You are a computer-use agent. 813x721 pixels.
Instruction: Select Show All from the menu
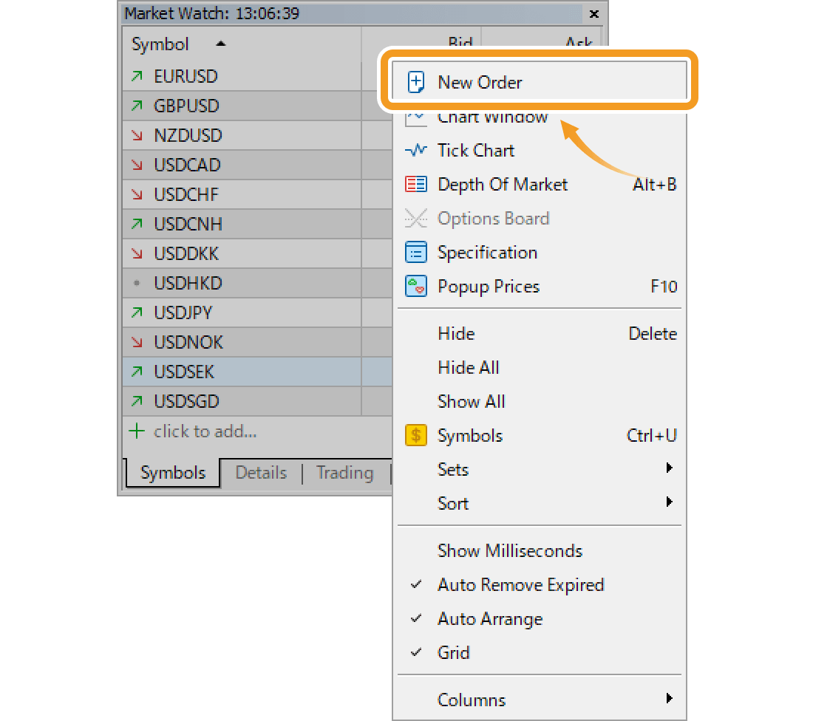472,401
